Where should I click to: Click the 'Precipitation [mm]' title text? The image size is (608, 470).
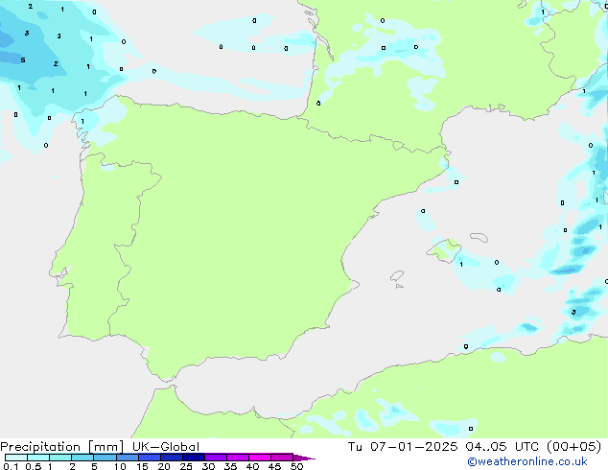coord(61,447)
